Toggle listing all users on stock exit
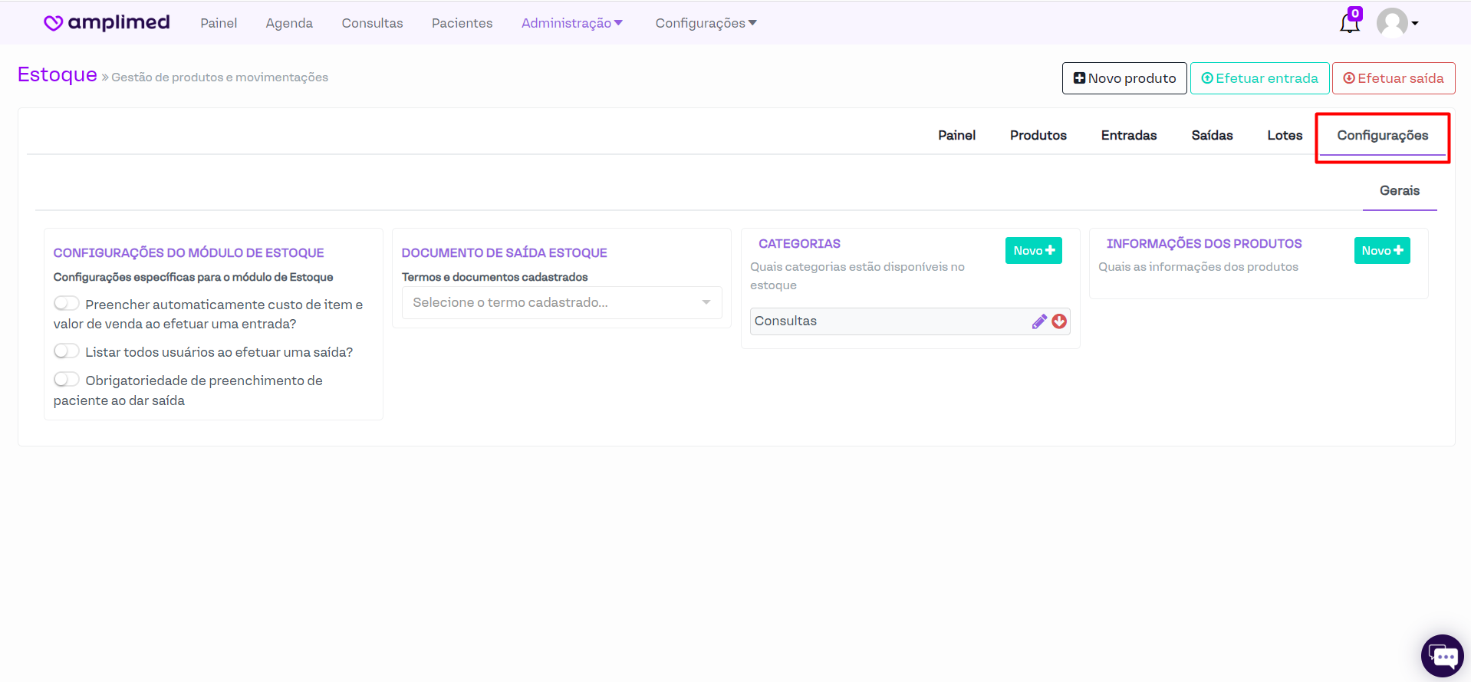Viewport: 1471px width, 682px height. tap(67, 351)
